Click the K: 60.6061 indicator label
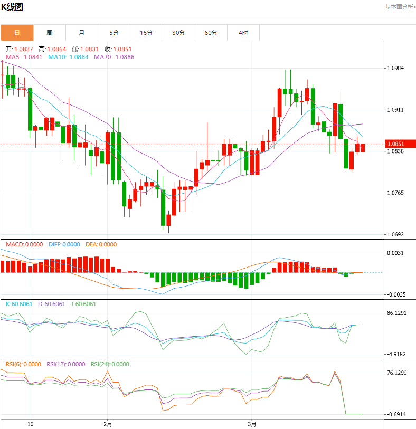 pyautogui.click(x=19, y=304)
